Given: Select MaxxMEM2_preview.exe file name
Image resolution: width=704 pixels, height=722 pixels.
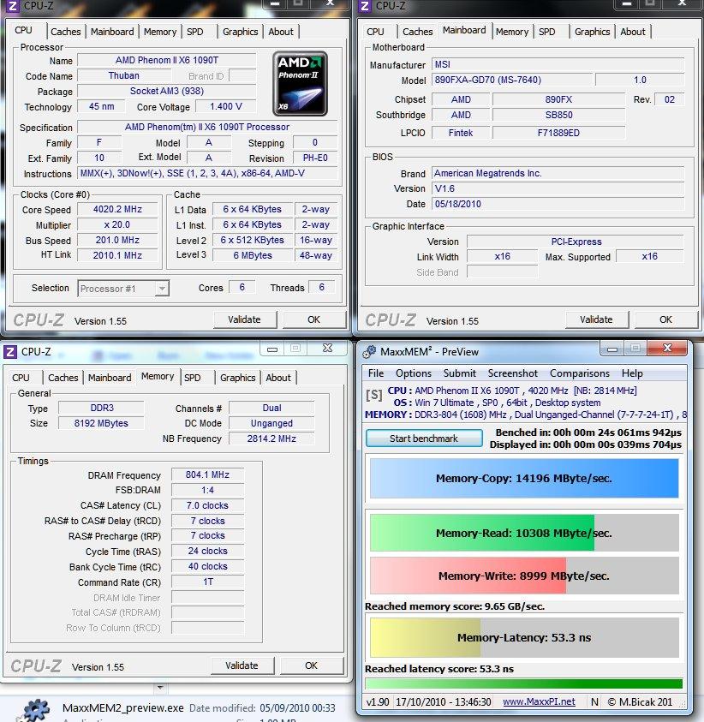Looking at the screenshot, I should click(x=123, y=707).
